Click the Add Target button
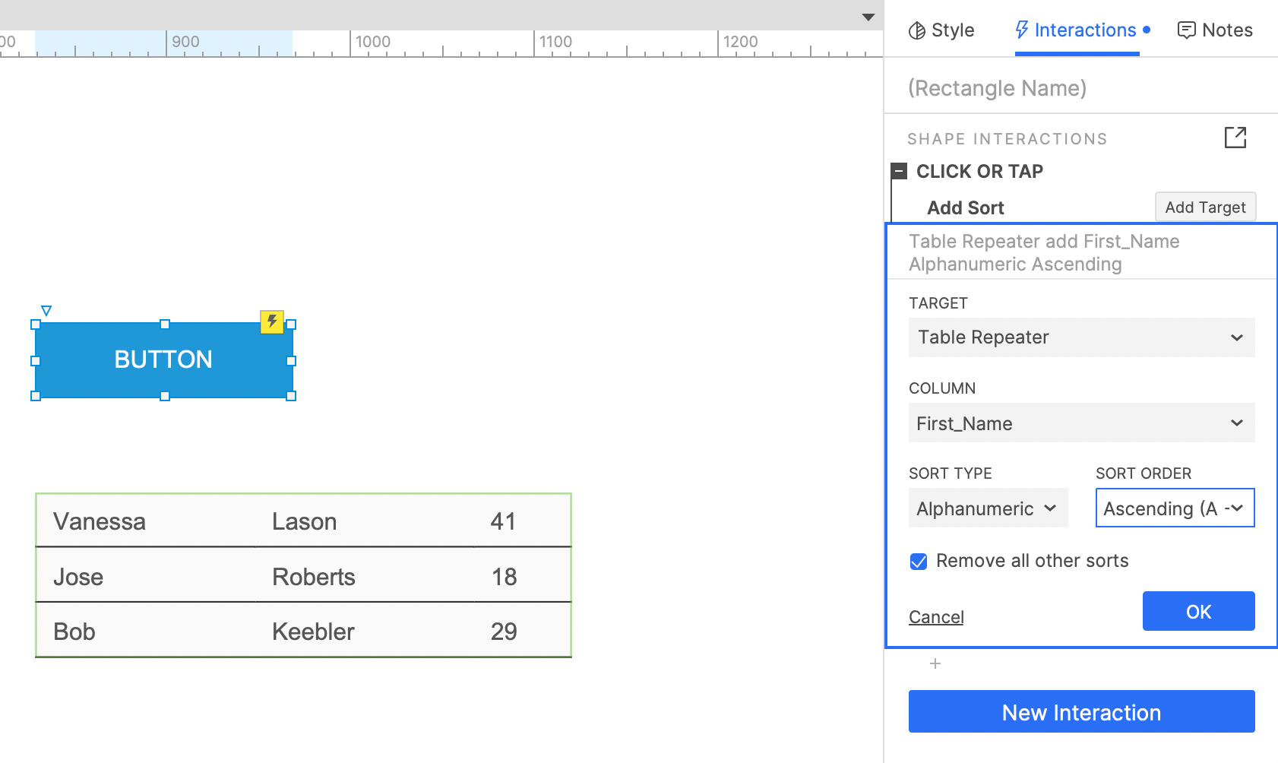The width and height of the screenshot is (1278, 763). point(1206,207)
